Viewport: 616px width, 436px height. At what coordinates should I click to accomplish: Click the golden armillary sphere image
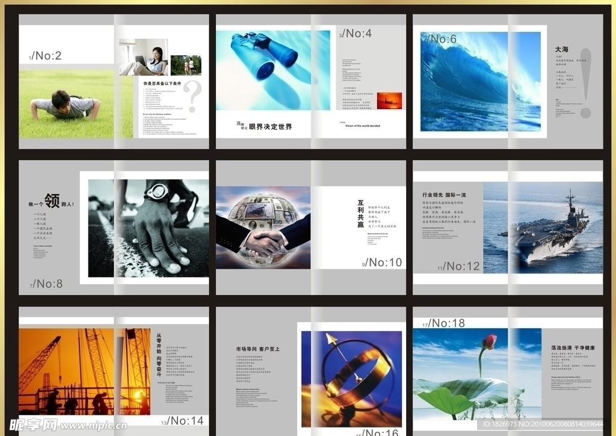(351, 379)
